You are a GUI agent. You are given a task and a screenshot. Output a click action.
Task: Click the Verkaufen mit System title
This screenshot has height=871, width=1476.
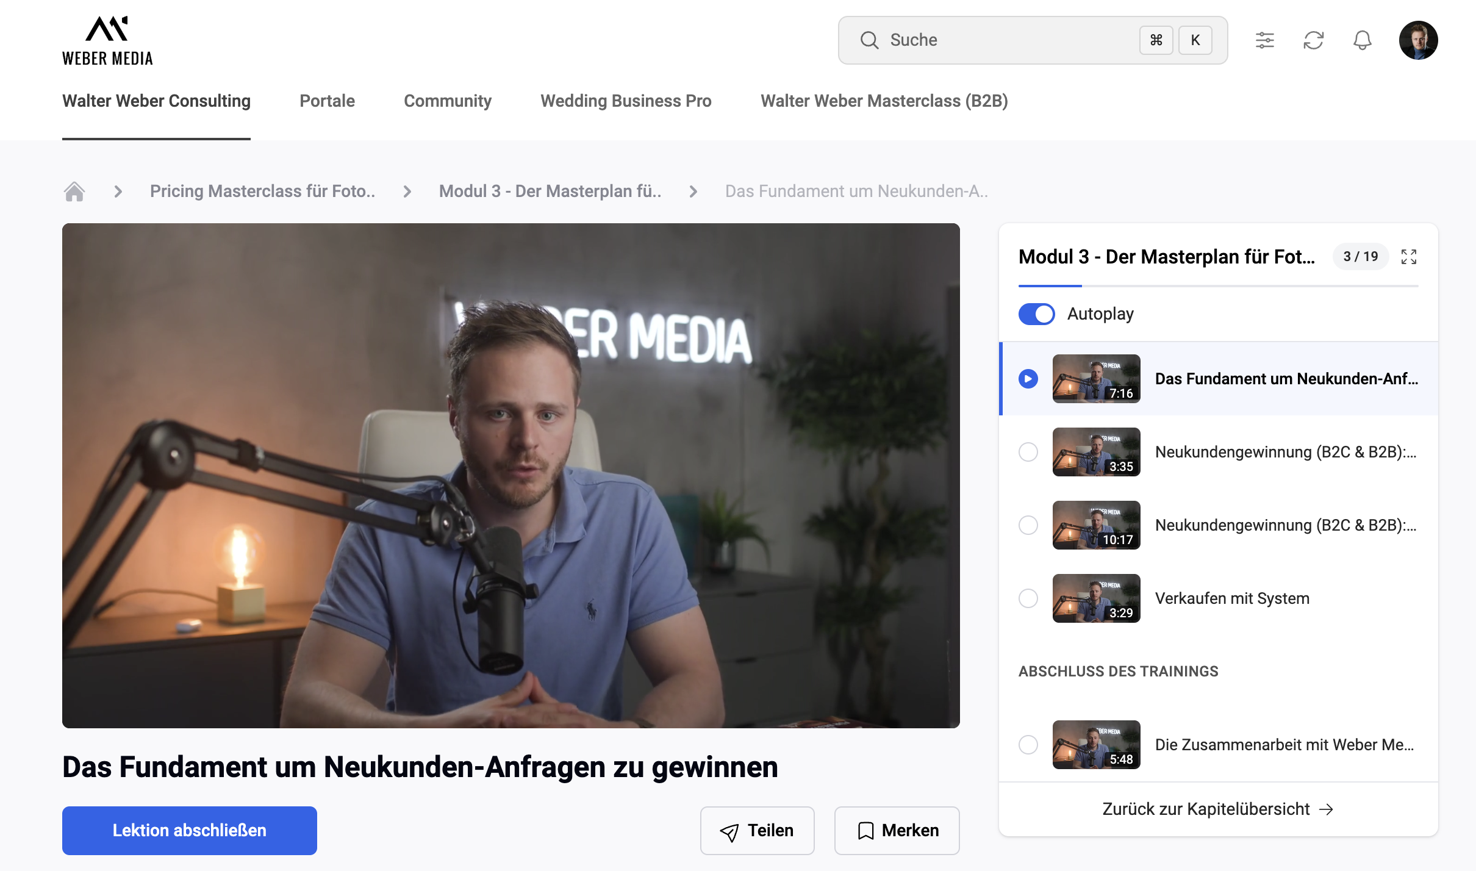pos(1232,598)
